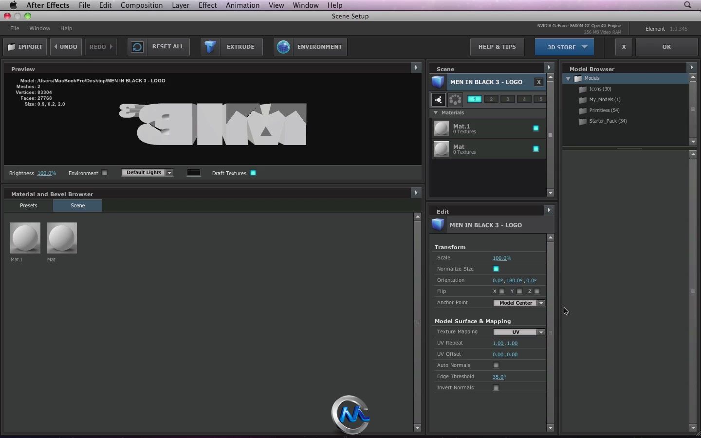701x438 pixels.
Task: Click the Import flag icon
Action: point(12,47)
